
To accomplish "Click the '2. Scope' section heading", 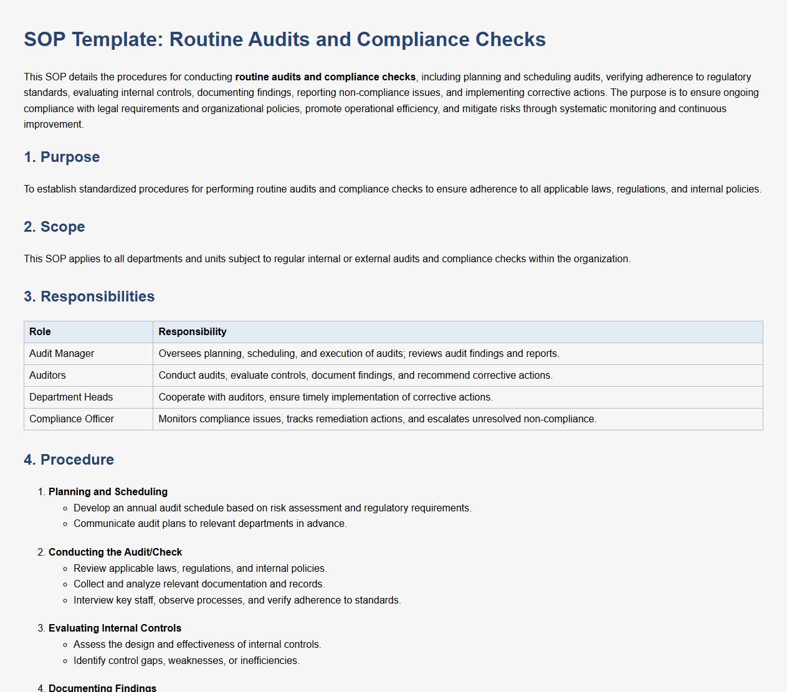I will click(x=54, y=227).
